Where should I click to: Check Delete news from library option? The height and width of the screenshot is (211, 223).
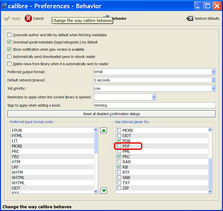coord(9,64)
